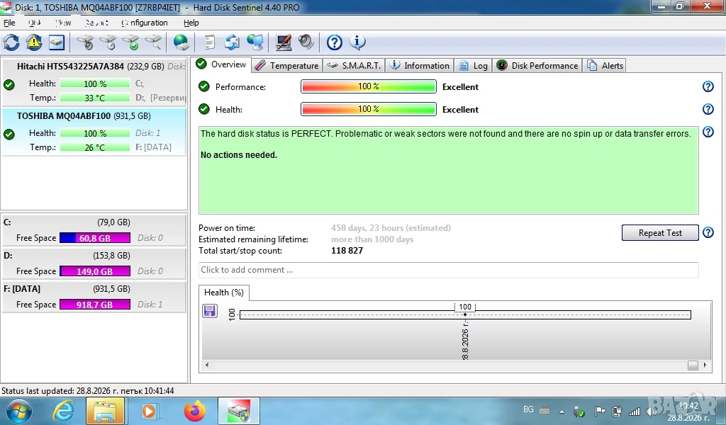Click the Performance 100 % bar
Image resolution: width=726 pixels, height=425 pixels.
click(369, 86)
